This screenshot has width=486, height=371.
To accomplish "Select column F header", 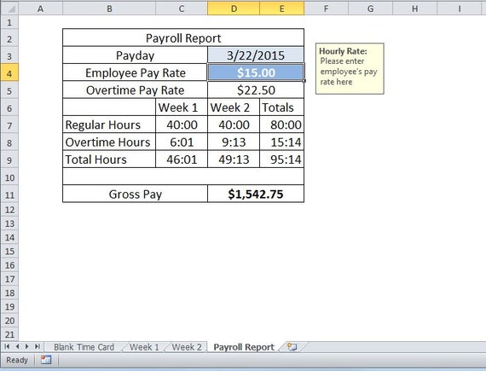I will click(326, 9).
